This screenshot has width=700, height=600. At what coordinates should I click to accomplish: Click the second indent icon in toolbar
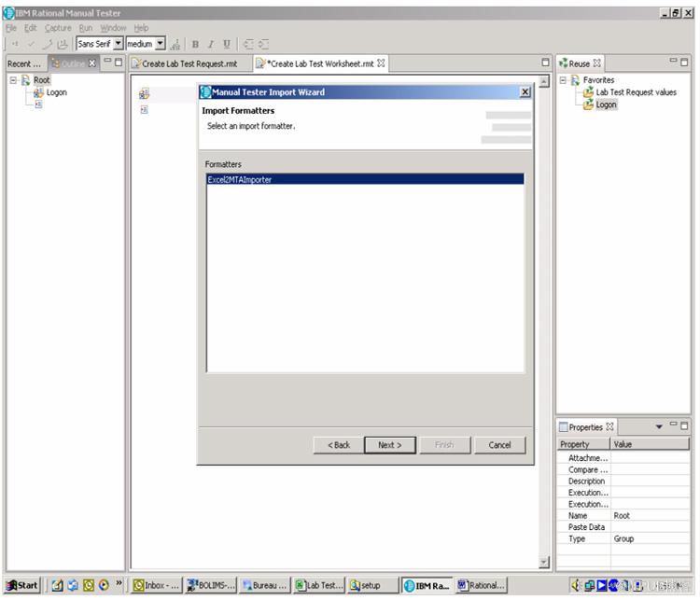point(264,44)
